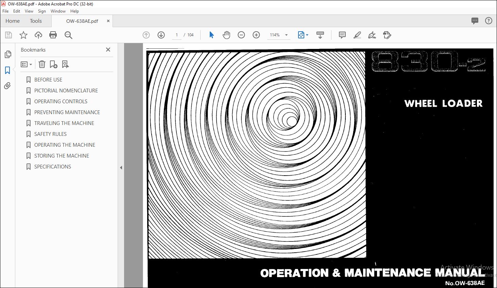Toggle the Bookmarks panel icon
Viewport: 497px width, 288px height.
[x=7, y=70]
